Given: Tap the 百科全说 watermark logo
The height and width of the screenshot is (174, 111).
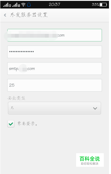Looking at the screenshot, I should pos(90,160).
